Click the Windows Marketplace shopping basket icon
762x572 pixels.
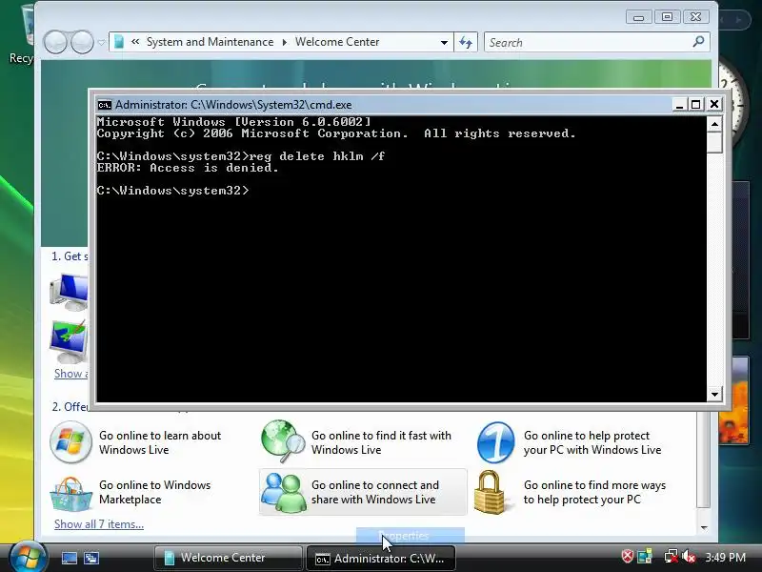coord(70,494)
